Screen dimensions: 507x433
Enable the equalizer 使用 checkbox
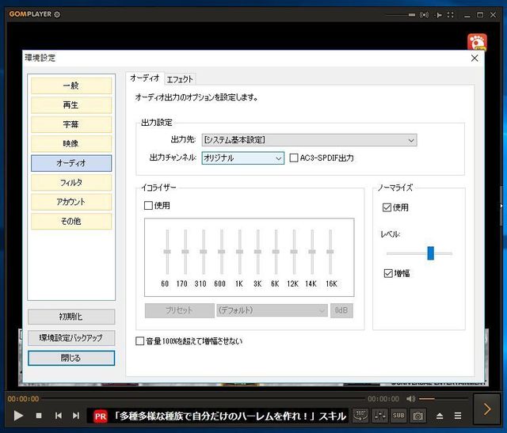tap(148, 206)
